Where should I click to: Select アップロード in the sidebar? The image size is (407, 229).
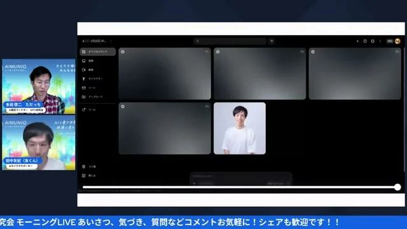pyautogui.click(x=98, y=97)
